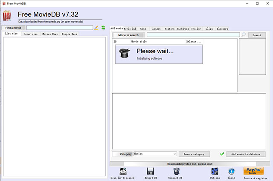
Task: Open the Backdrops tab
Action: pos(183,29)
